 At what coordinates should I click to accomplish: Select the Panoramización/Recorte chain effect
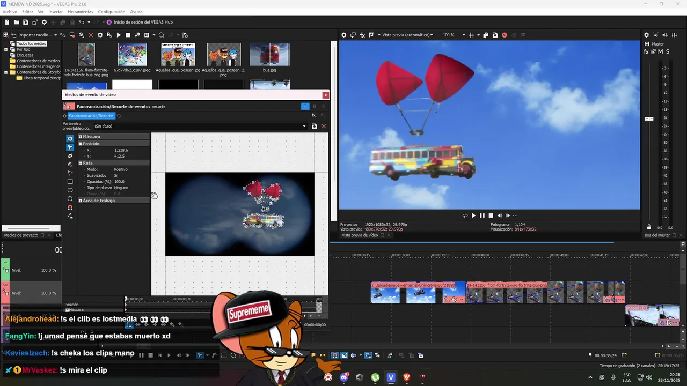[x=91, y=116]
